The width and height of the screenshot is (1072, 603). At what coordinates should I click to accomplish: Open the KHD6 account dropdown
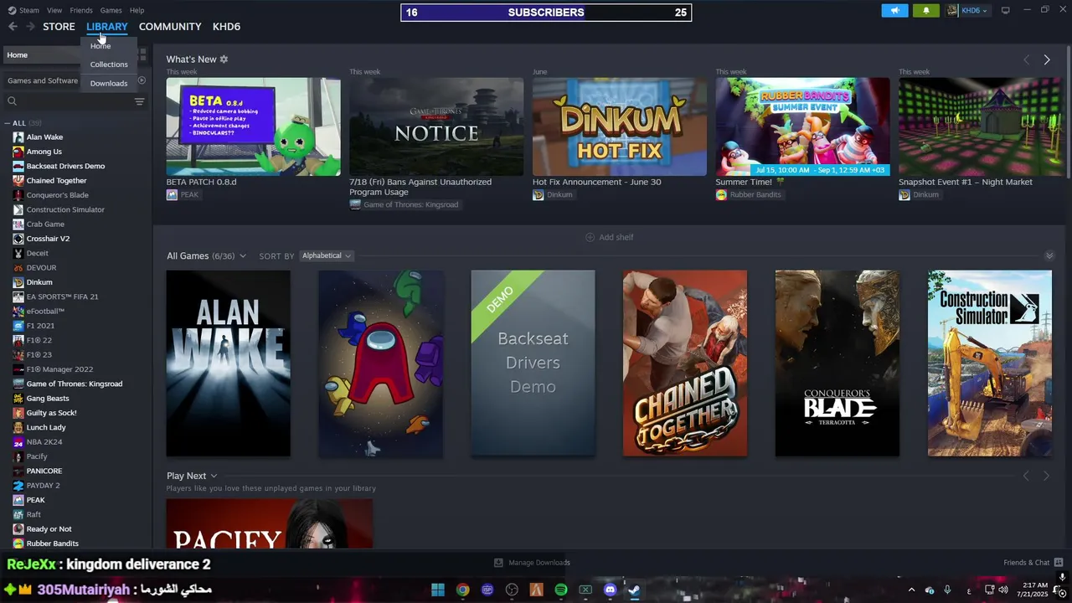point(969,11)
